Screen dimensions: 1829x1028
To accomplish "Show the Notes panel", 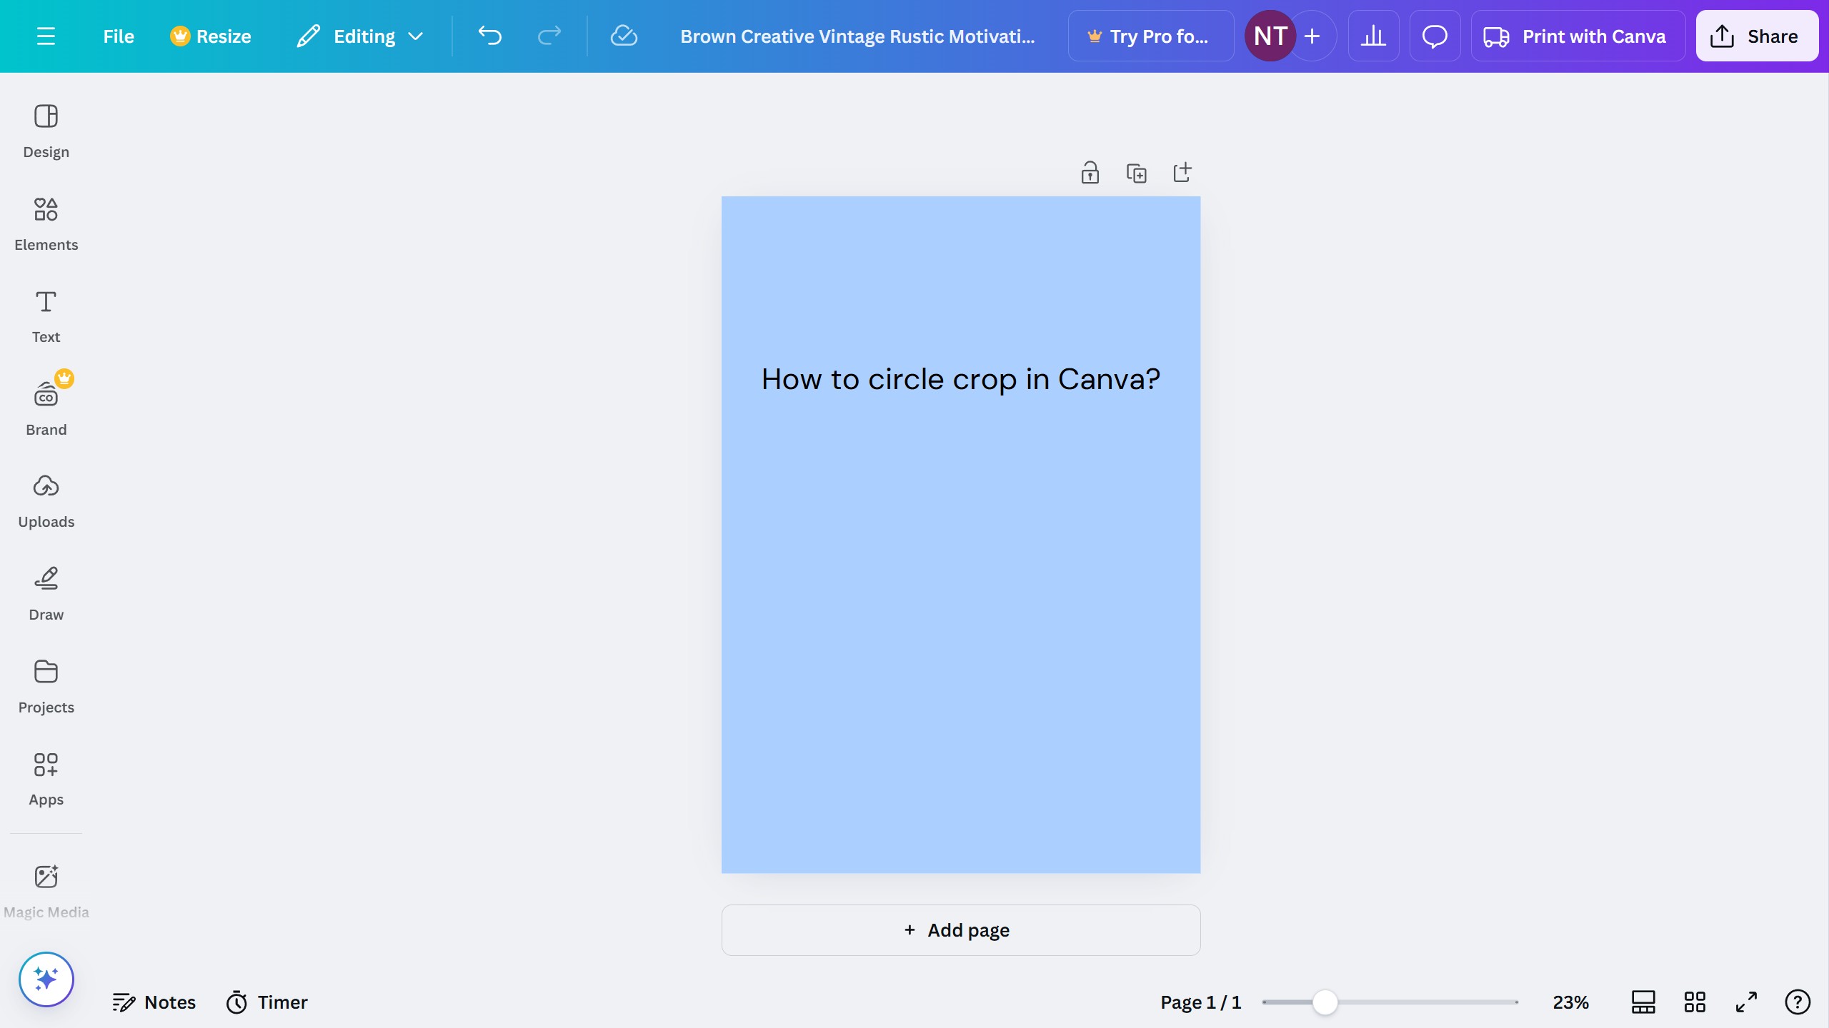I will coord(154,1002).
